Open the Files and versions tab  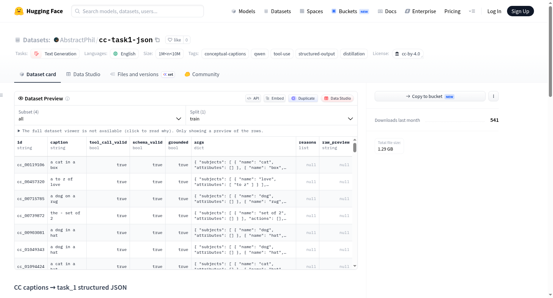(142, 74)
